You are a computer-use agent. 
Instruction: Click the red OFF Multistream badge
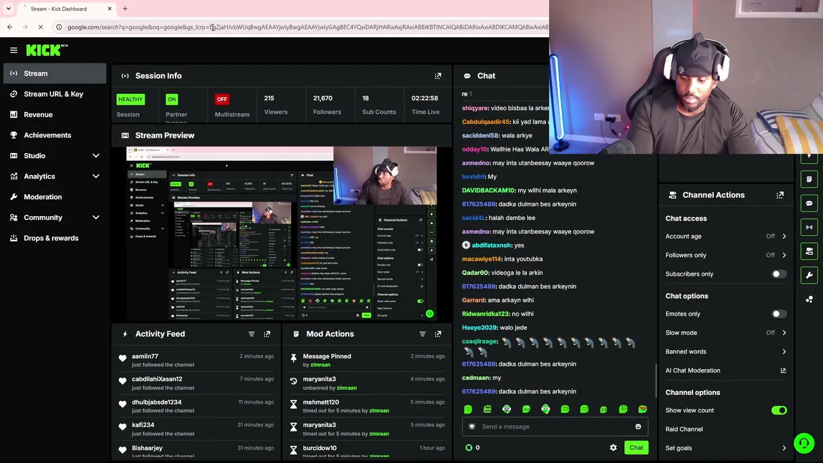coord(222,99)
